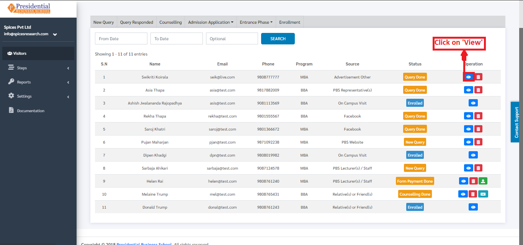523x245 pixels.
Task: View Sarbaja Ahikari's record
Action: click(x=469, y=168)
